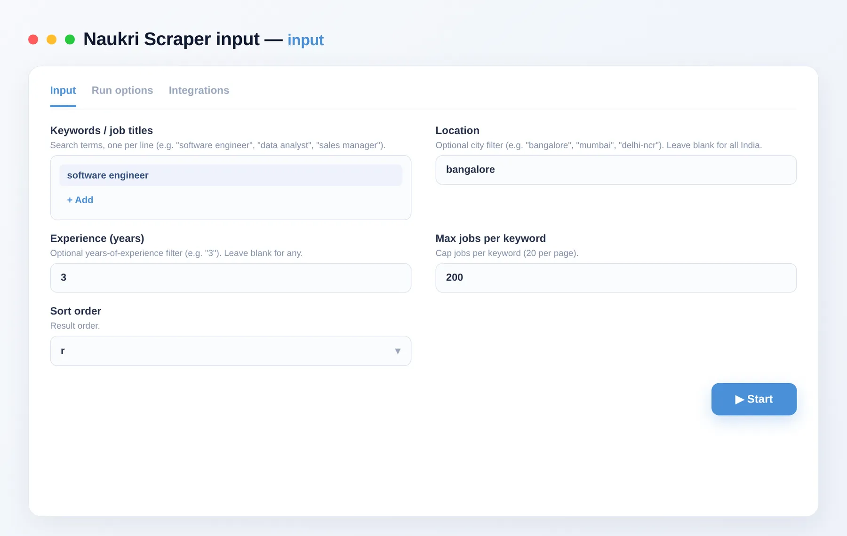847x536 pixels.
Task: Click the 'Experience (years)' label
Action: (x=97, y=238)
